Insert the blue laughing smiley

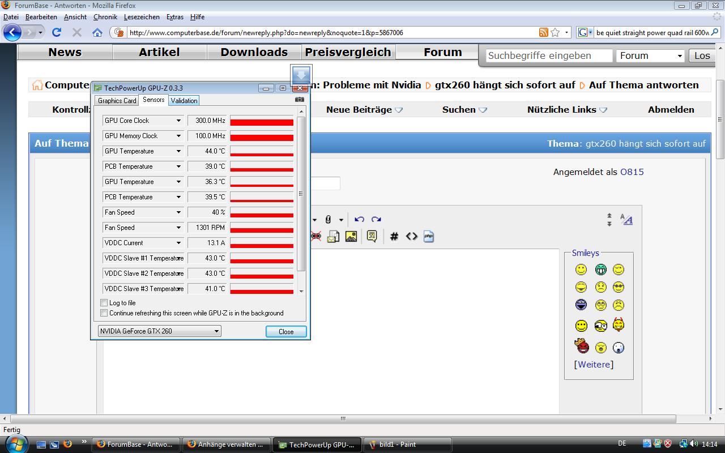click(x=581, y=305)
